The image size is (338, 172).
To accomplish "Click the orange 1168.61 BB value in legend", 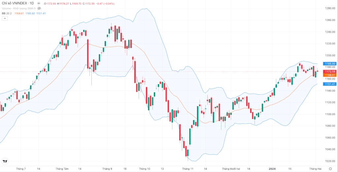I will [19, 13].
